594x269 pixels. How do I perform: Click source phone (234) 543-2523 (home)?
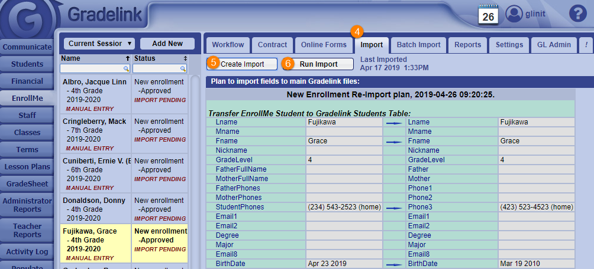[344, 207]
